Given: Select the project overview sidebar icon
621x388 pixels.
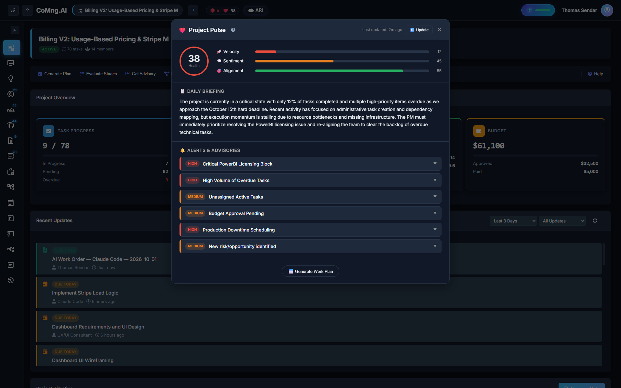Looking at the screenshot, I should [12, 48].
